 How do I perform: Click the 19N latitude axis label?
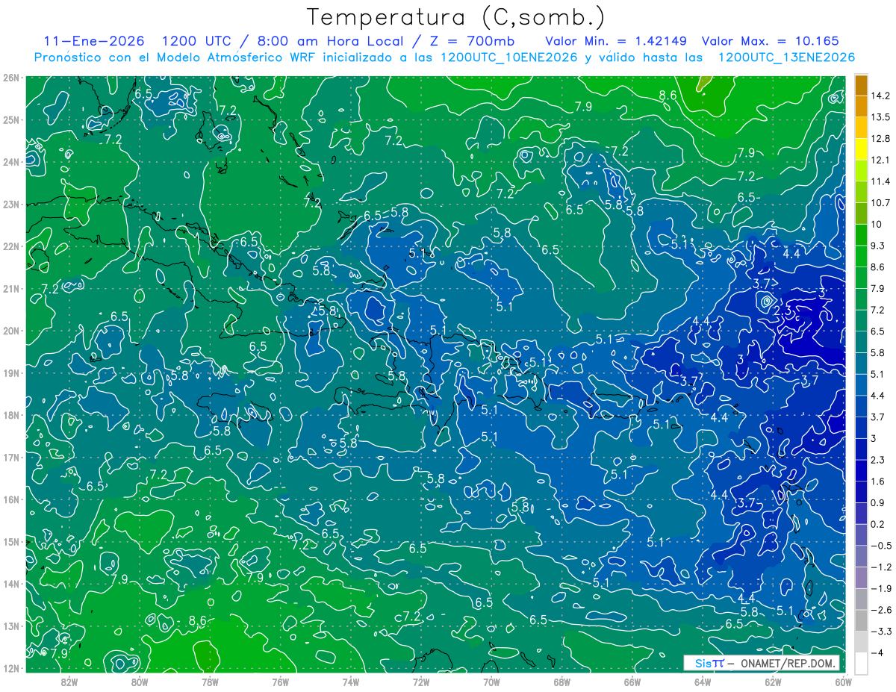[x=11, y=373]
